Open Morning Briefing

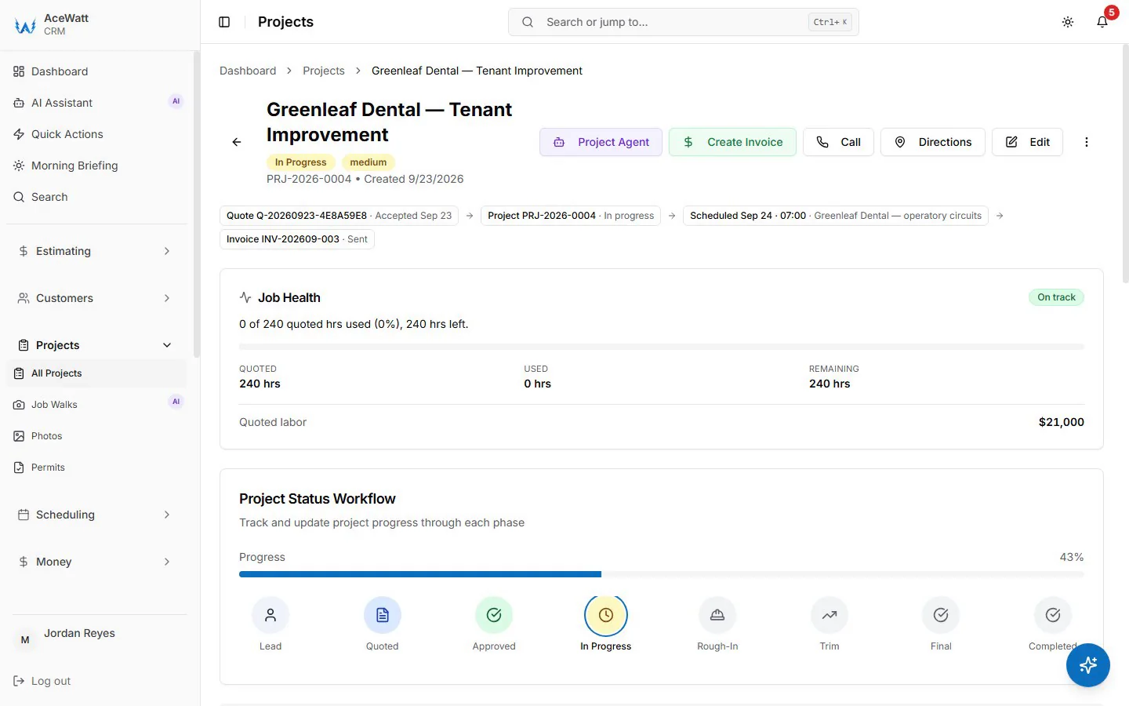point(96,166)
